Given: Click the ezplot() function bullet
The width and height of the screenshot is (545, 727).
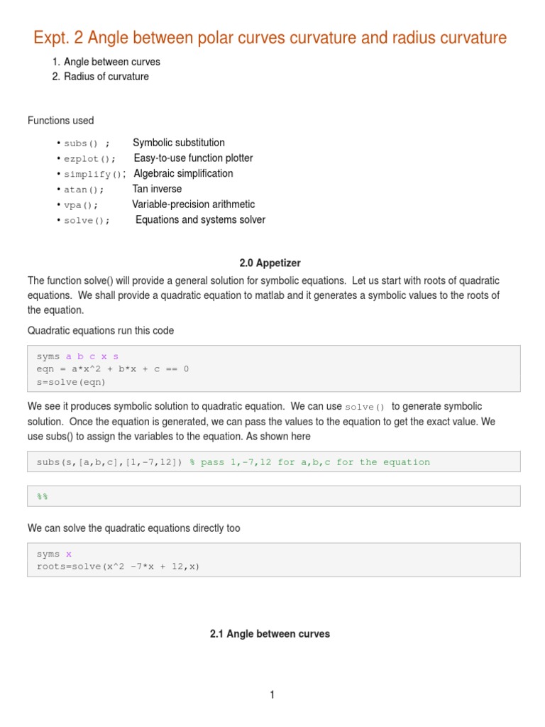Looking at the screenshot, I should pos(89,158).
